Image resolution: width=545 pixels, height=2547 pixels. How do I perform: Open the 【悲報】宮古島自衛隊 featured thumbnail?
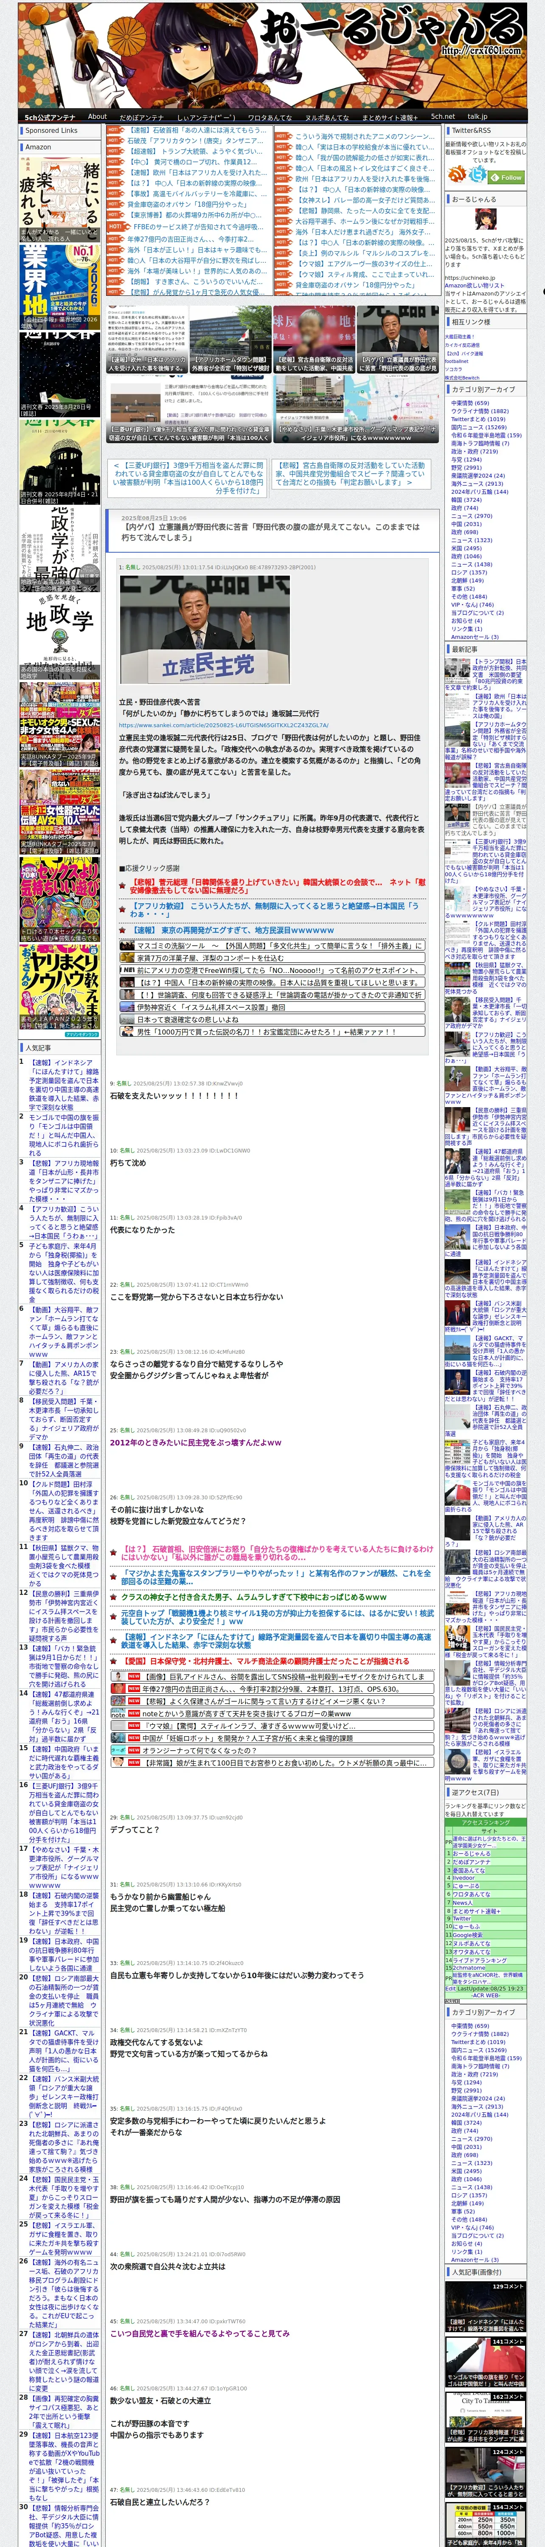[314, 340]
